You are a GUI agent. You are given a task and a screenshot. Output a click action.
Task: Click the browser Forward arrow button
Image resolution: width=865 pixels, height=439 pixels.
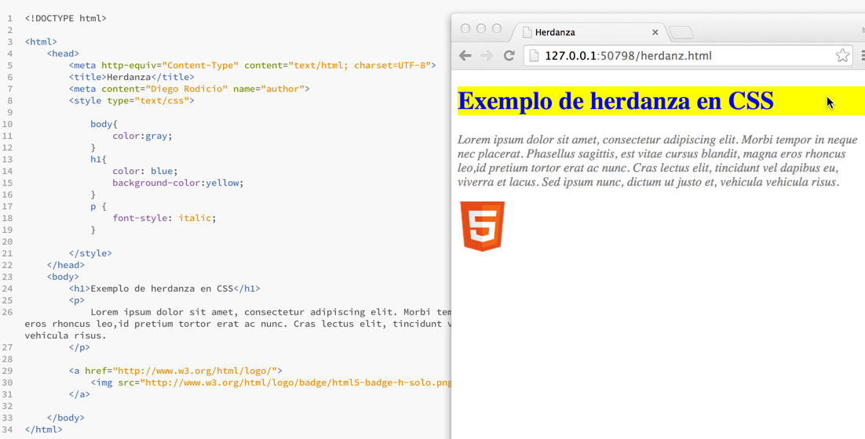(487, 56)
